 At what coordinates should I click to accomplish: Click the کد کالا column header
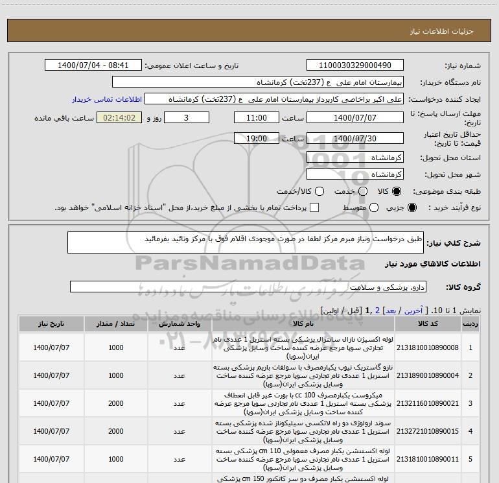[x=428, y=324]
